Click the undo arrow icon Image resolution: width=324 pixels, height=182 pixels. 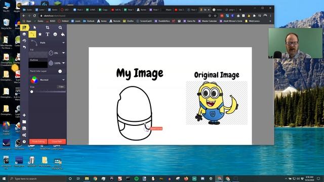pos(24,47)
